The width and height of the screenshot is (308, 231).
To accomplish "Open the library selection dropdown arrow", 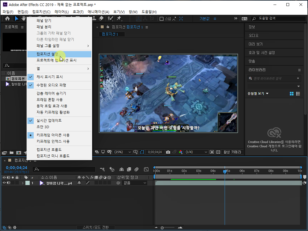I will [x=298, y=86].
